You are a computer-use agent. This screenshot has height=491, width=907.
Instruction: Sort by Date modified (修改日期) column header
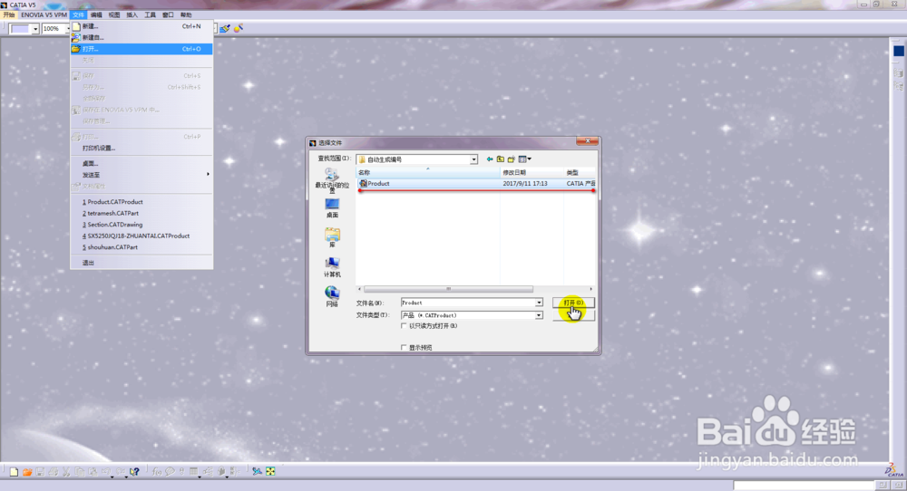pos(532,173)
